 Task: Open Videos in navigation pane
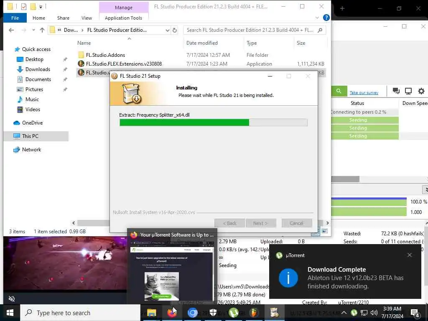click(x=33, y=110)
